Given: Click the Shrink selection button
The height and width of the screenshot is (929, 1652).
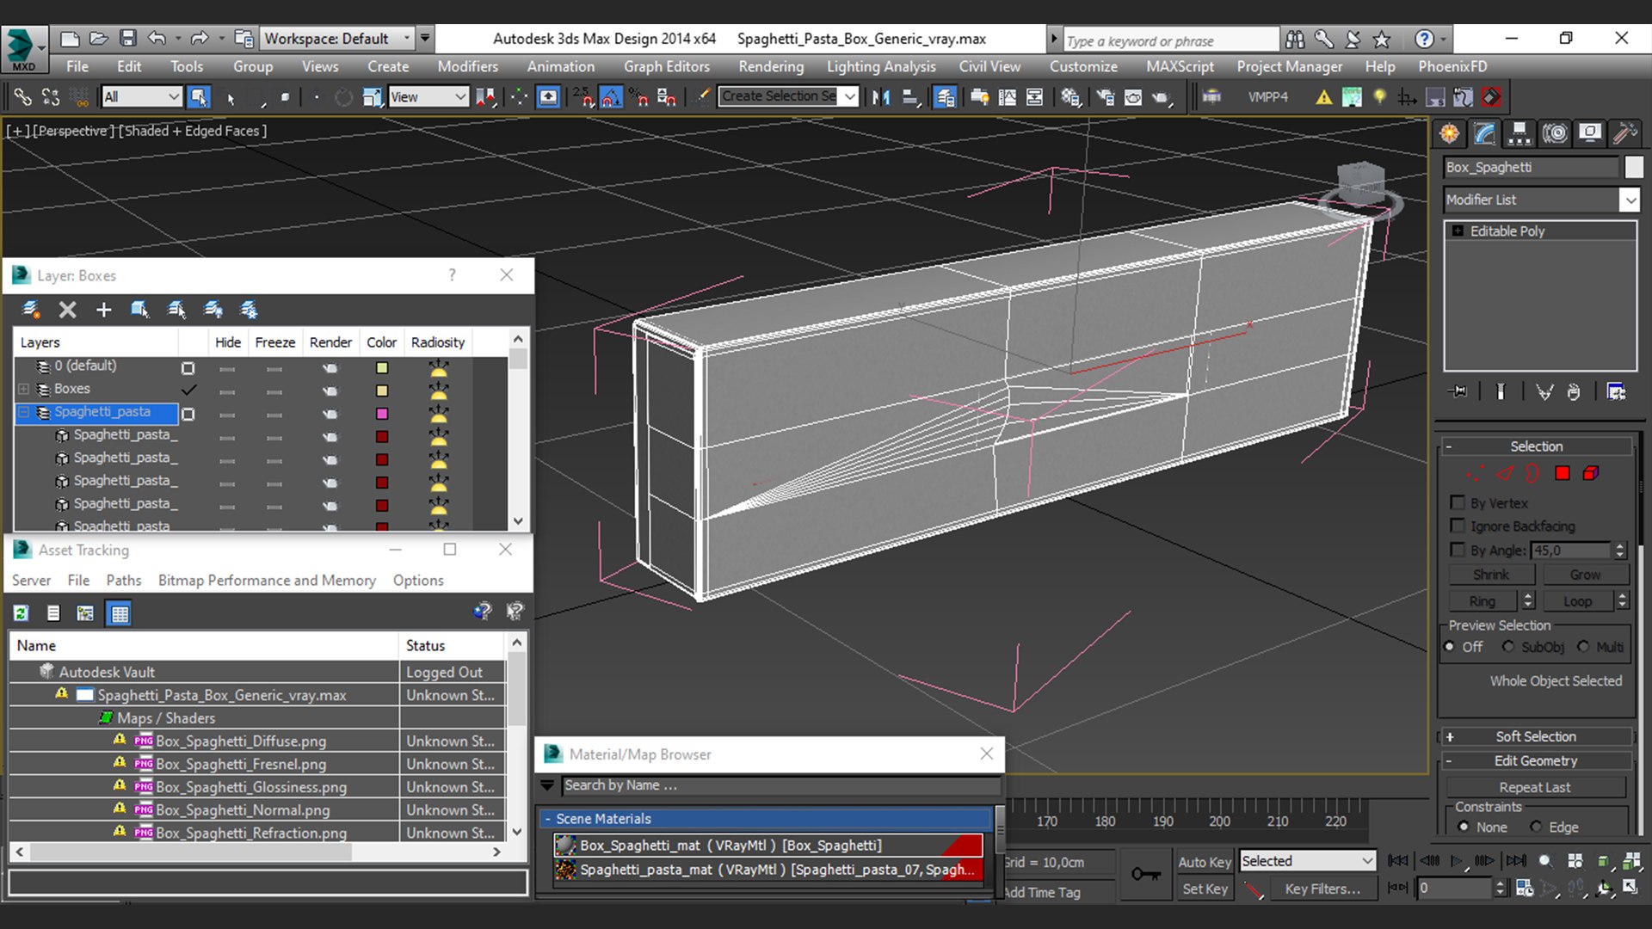Looking at the screenshot, I should (x=1491, y=575).
